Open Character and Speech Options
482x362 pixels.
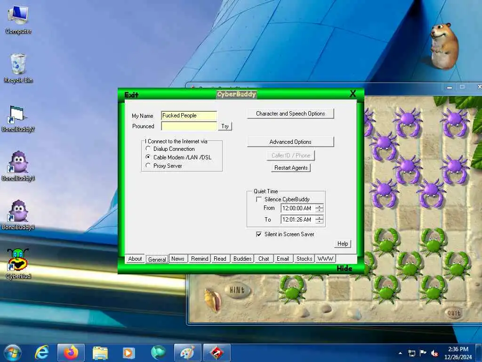point(290,114)
